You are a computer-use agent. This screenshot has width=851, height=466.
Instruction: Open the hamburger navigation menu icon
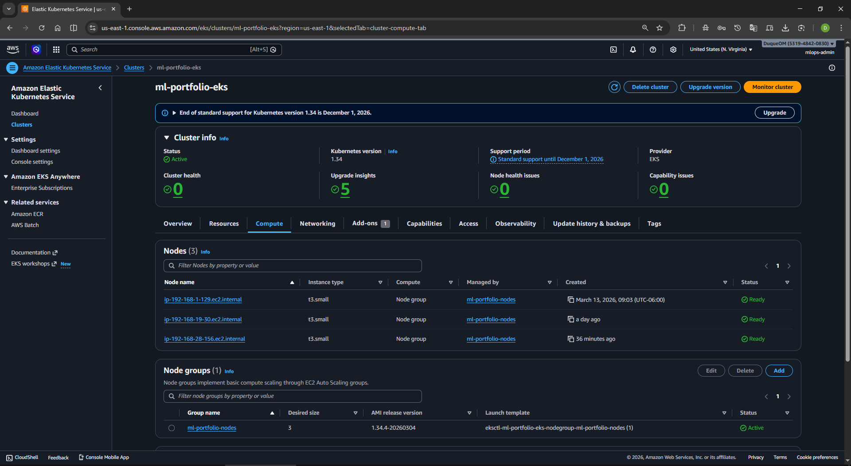point(12,68)
